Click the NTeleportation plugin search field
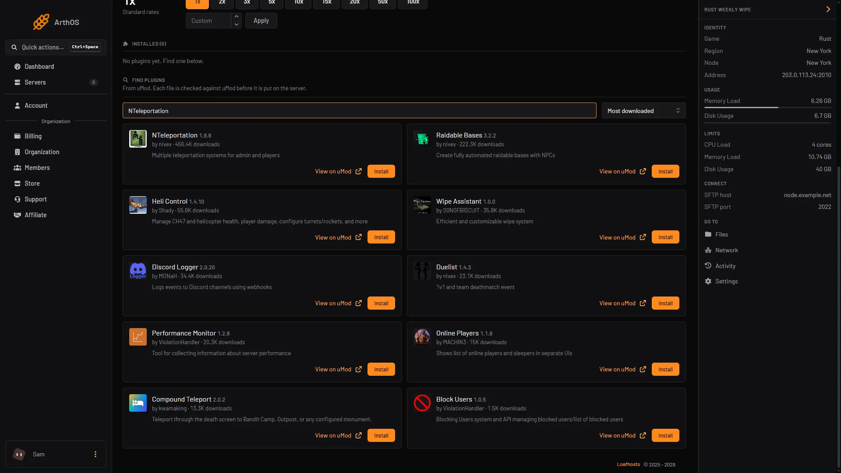Screen dimensions: 841x473 (359, 111)
